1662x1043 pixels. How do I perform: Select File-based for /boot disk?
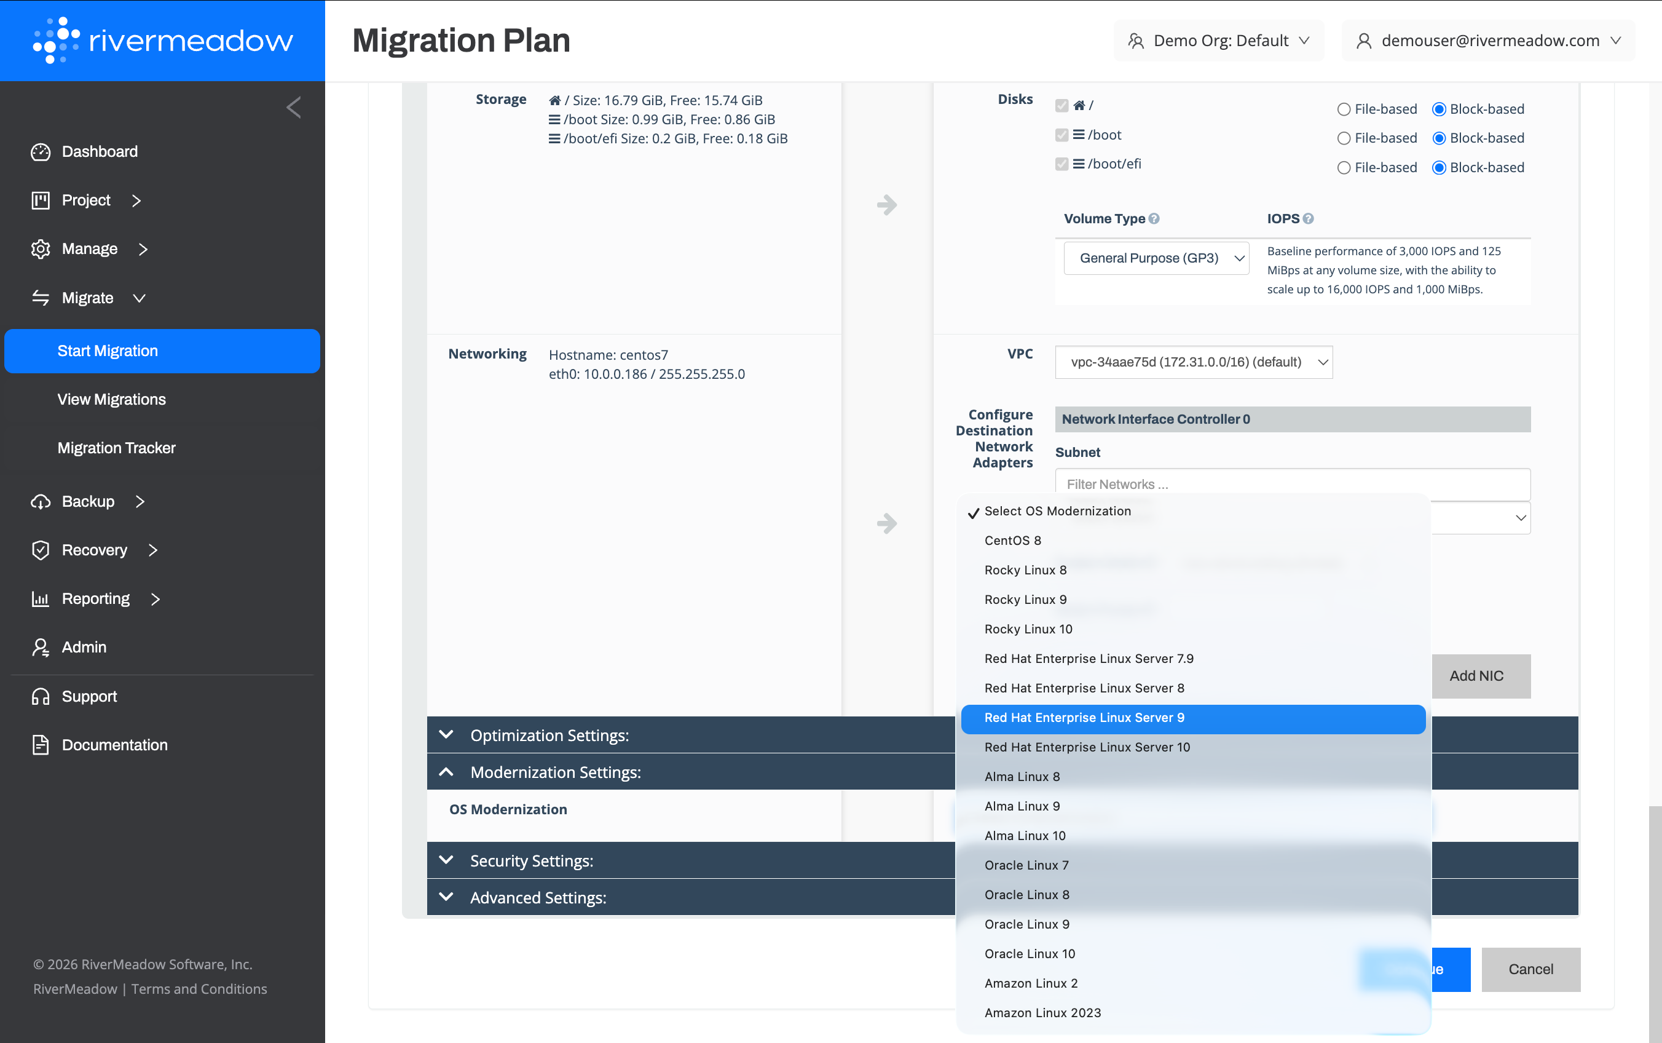click(x=1344, y=138)
